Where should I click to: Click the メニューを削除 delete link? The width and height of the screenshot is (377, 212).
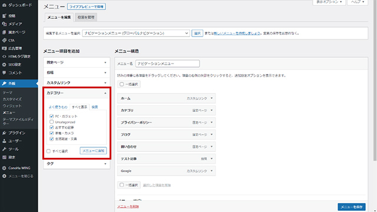point(128,207)
